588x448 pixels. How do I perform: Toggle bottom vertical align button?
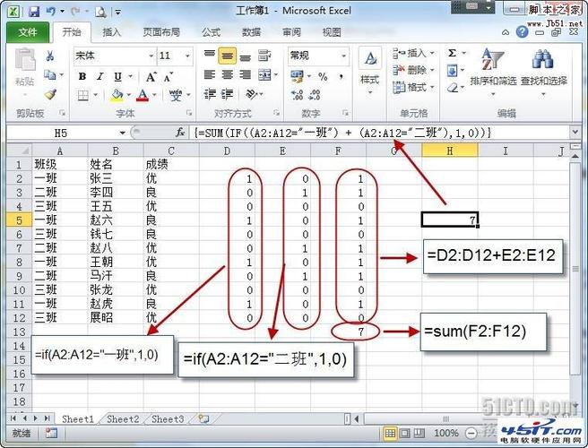click(246, 56)
